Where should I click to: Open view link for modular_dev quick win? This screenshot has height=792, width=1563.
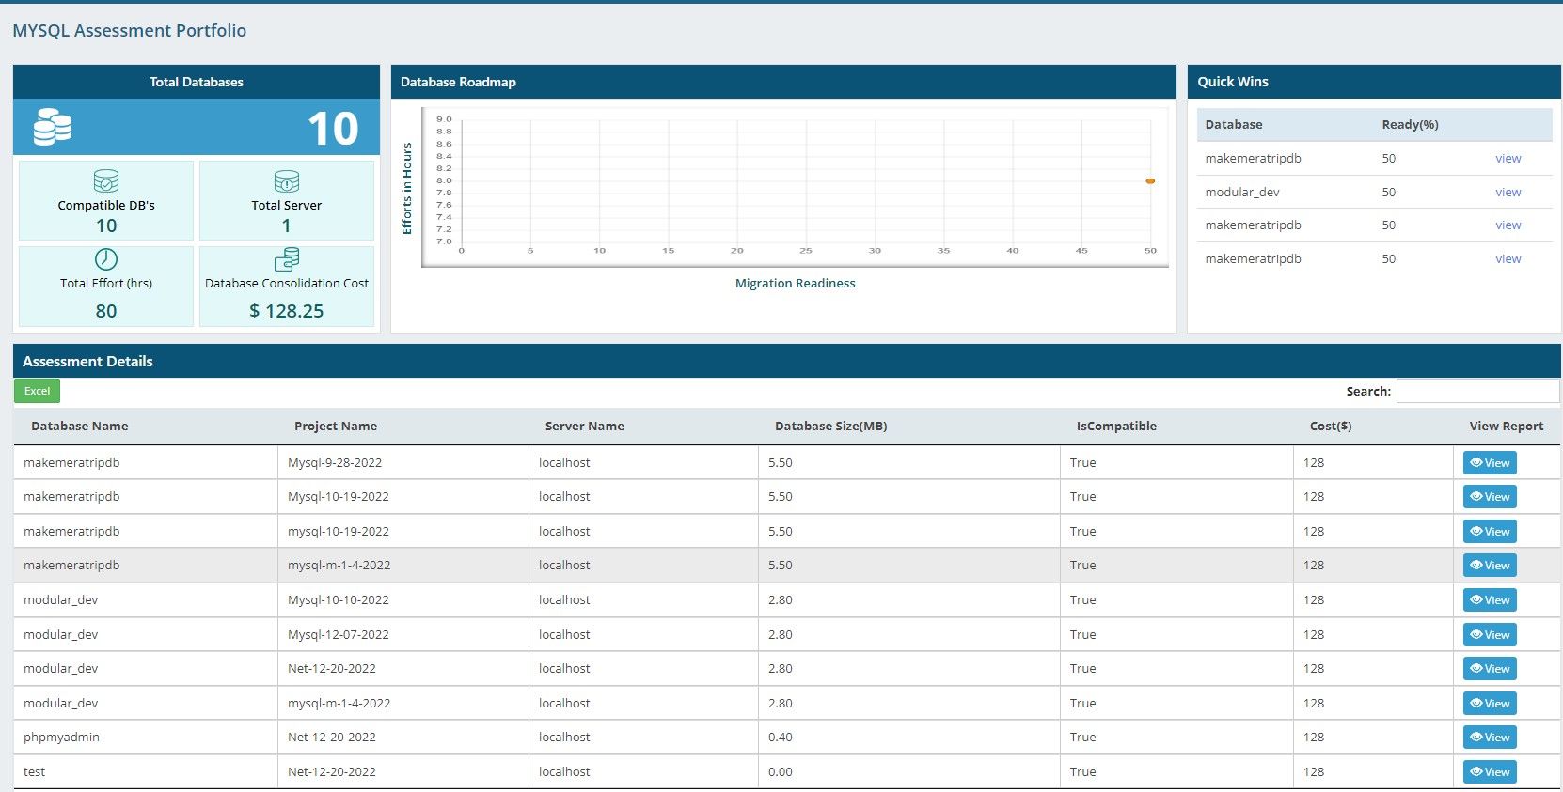[1508, 192]
